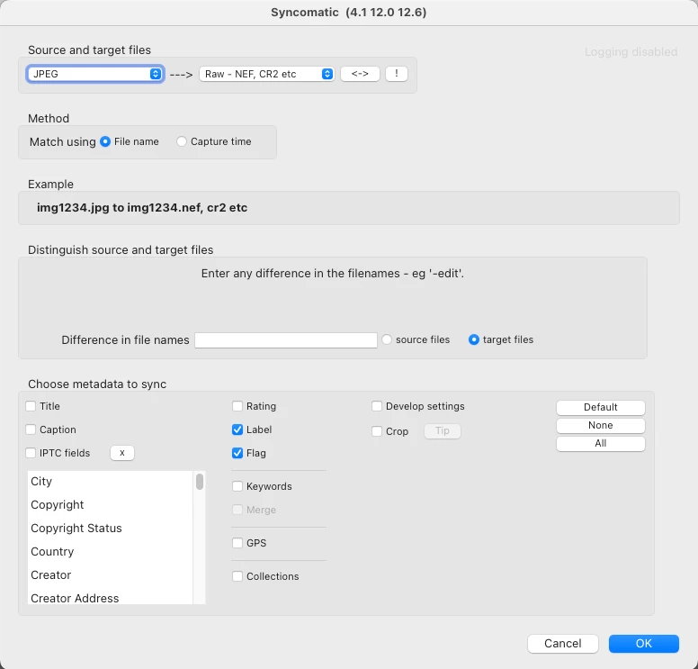Enable the Rating checkbox
The image size is (698, 669).
click(237, 406)
